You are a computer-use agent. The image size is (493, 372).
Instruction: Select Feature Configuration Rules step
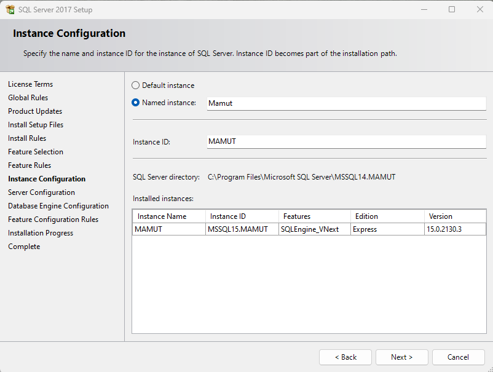[53, 220]
